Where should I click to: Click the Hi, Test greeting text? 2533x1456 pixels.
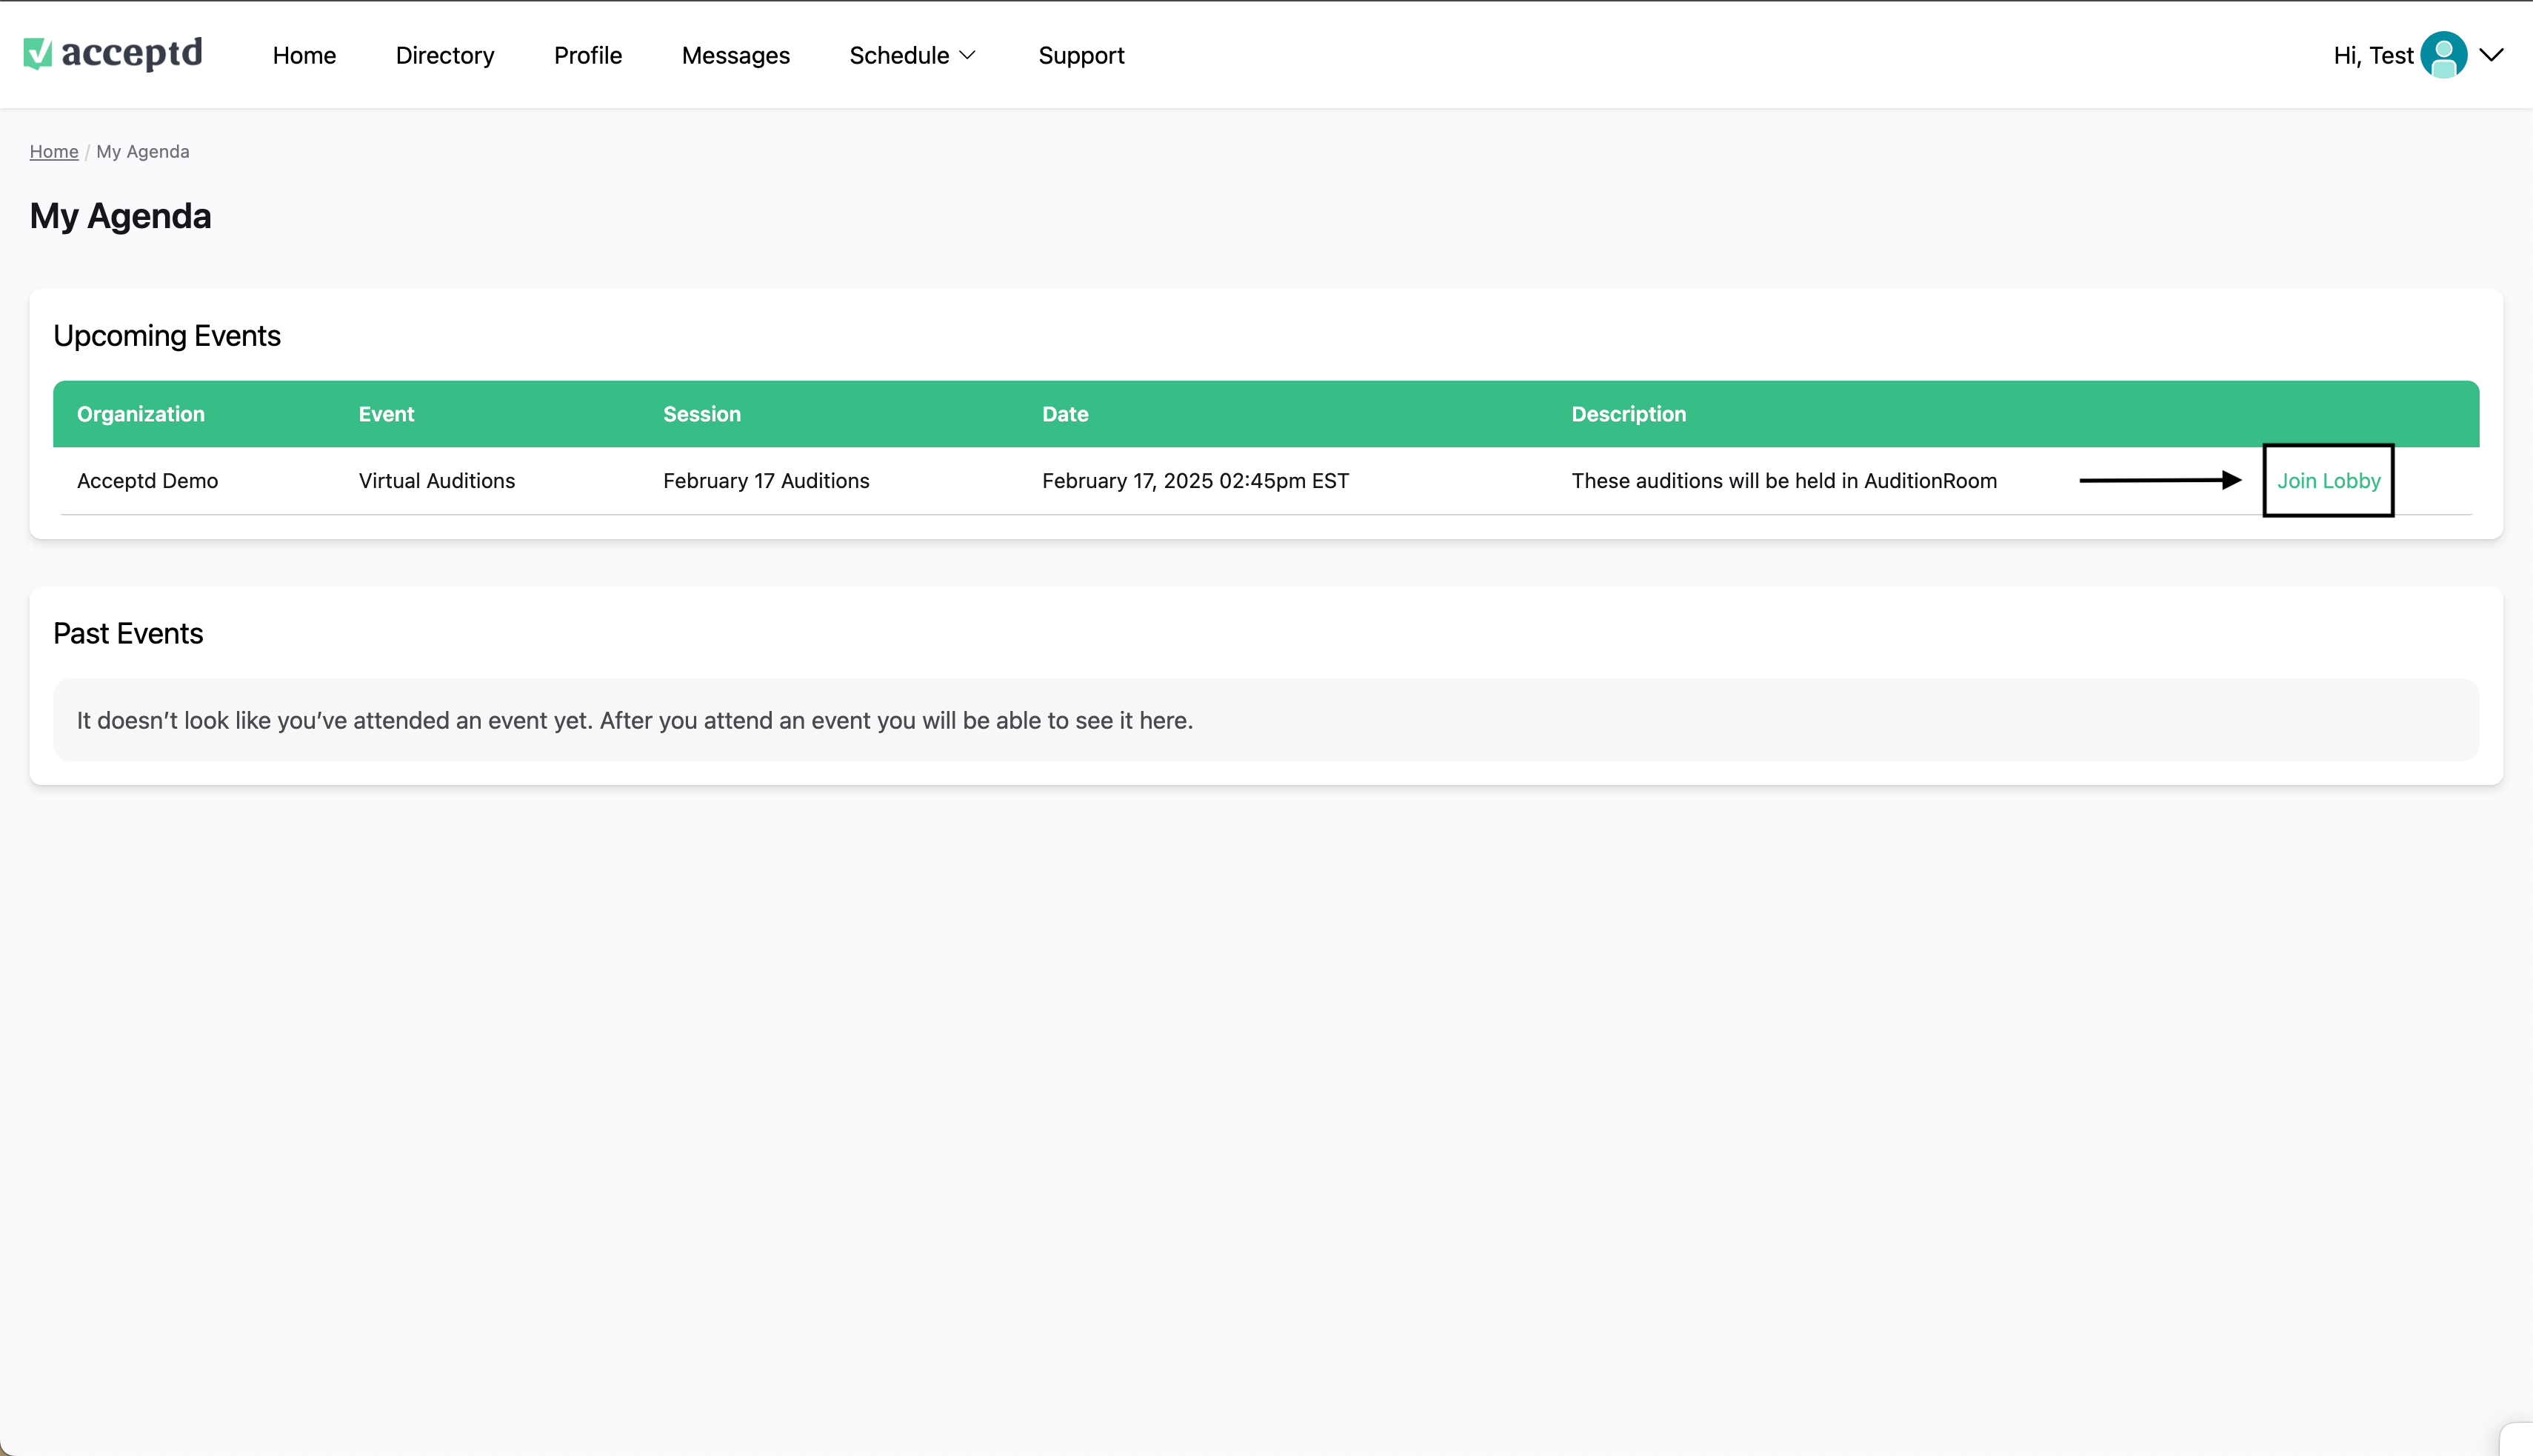pyautogui.click(x=2372, y=55)
